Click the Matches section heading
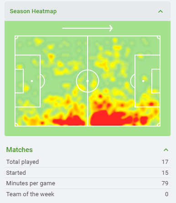 19,150
